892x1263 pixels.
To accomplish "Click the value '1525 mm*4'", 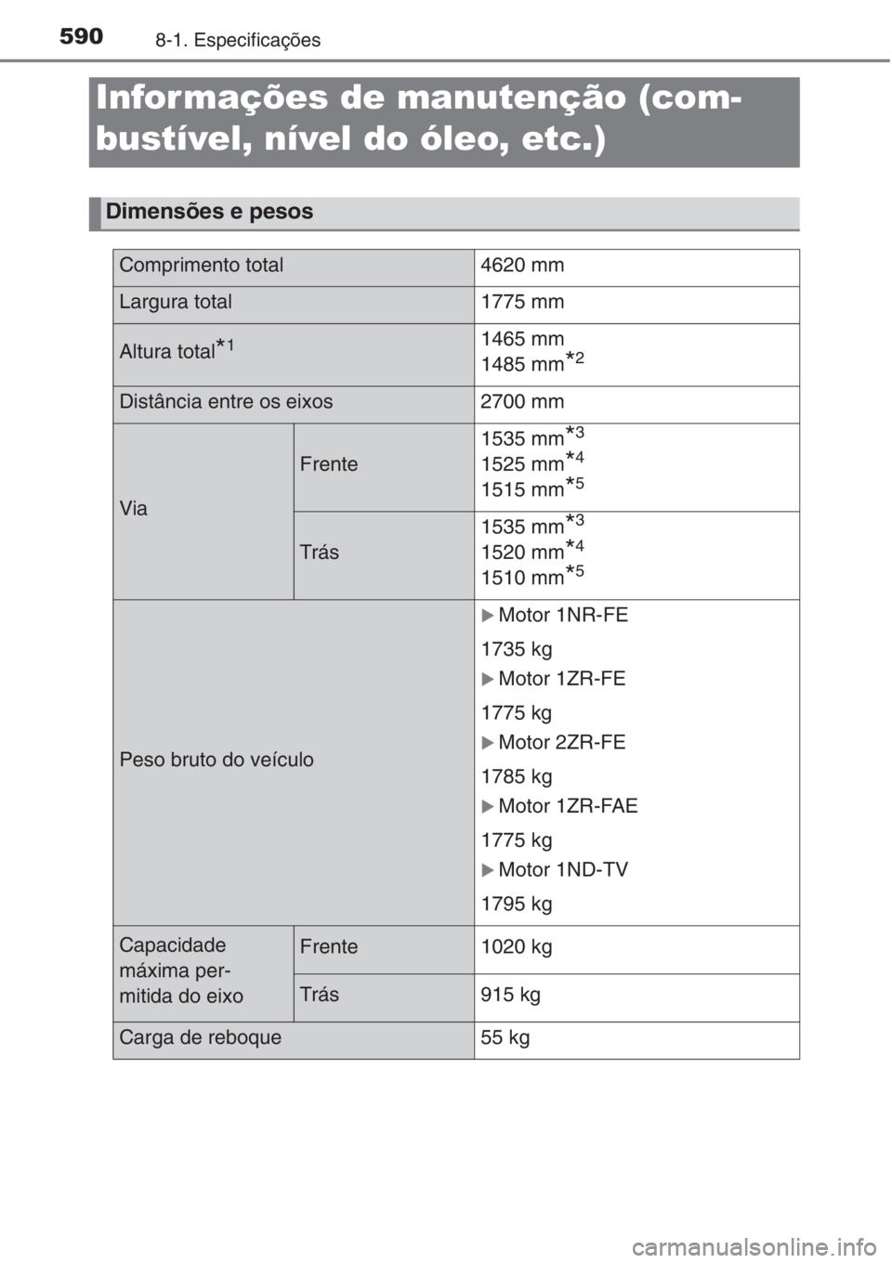I will point(532,462).
